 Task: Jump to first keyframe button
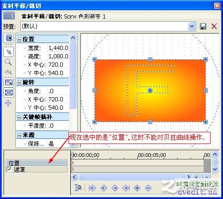[x=93, y=188]
